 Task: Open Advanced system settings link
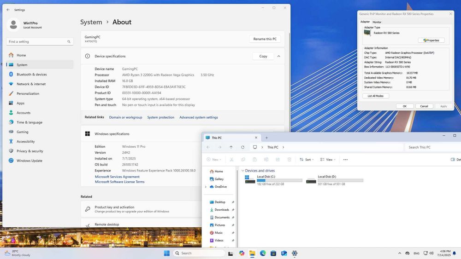tap(199, 117)
